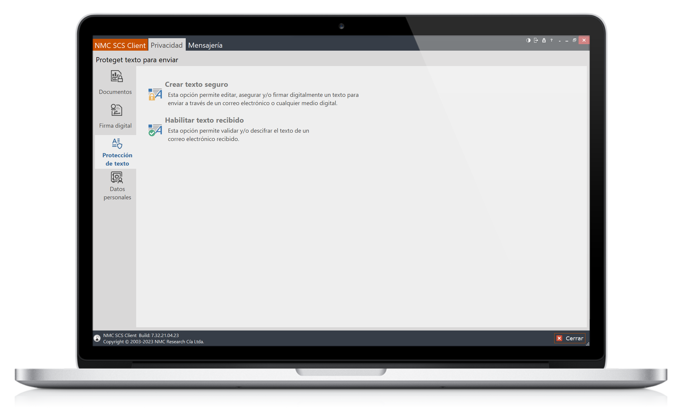Click the user status icon in footer
683x409 pixels.
(97, 338)
